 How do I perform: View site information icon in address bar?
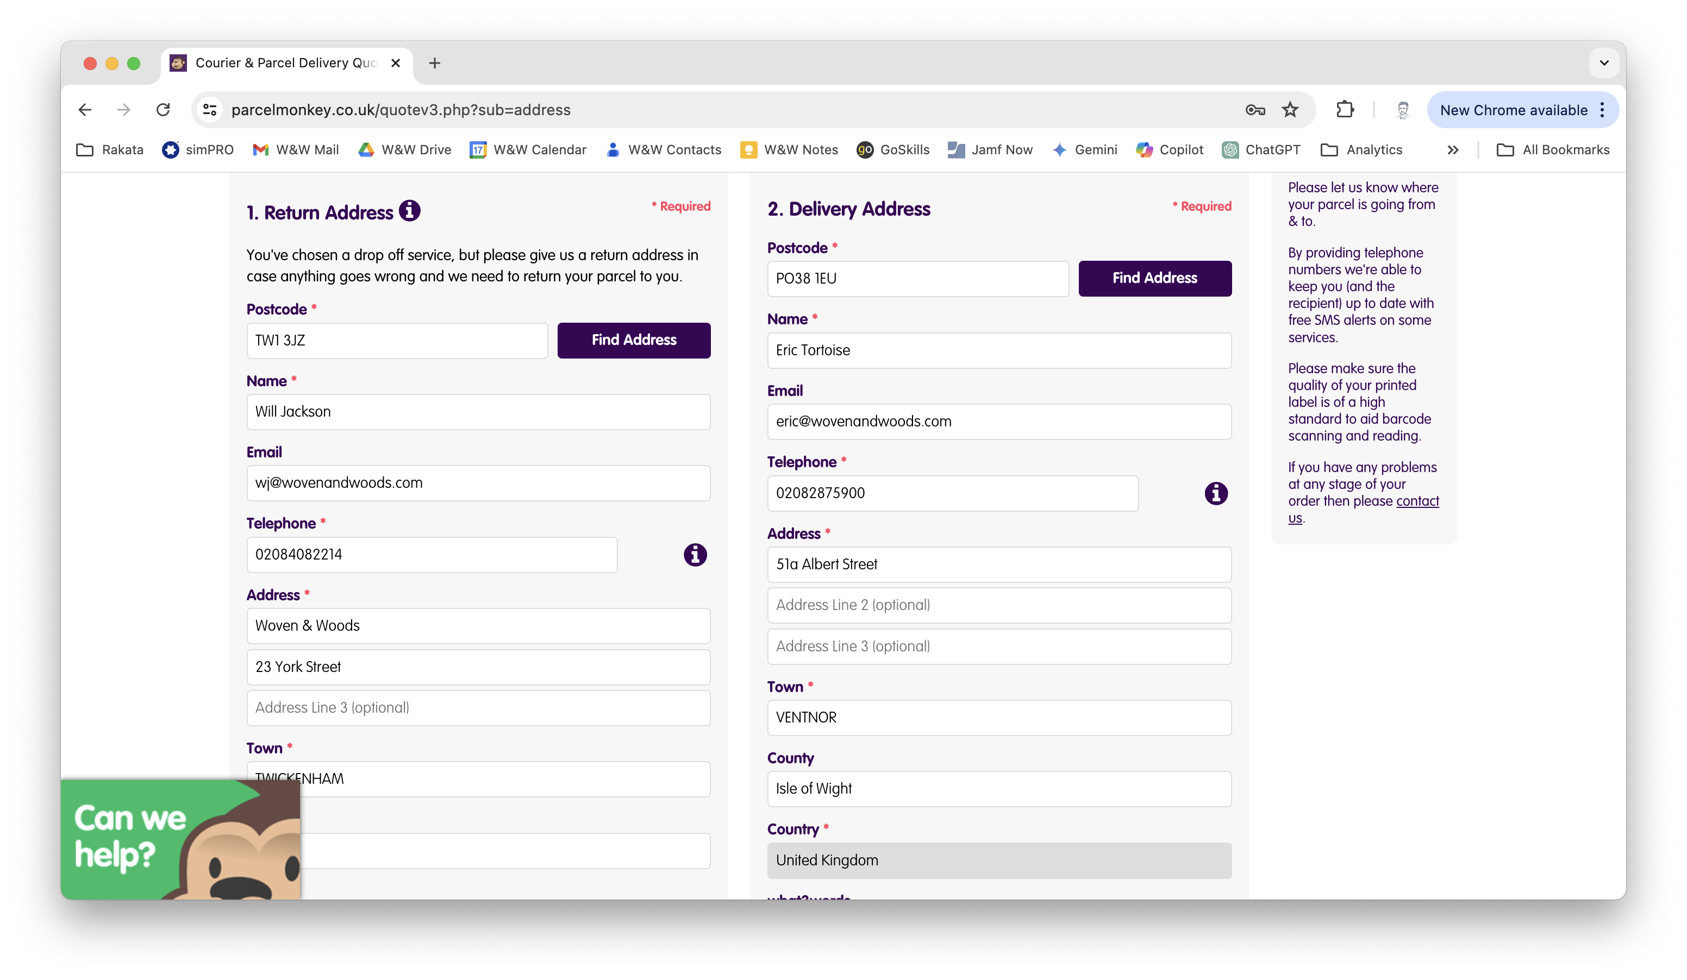click(x=210, y=110)
